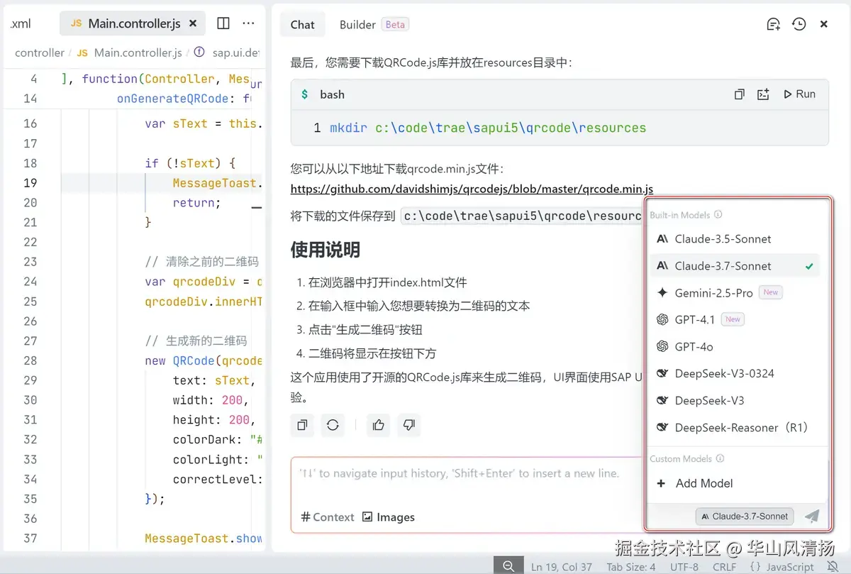Switch to the Chat tab
This screenshot has width=851, height=574.
[302, 24]
